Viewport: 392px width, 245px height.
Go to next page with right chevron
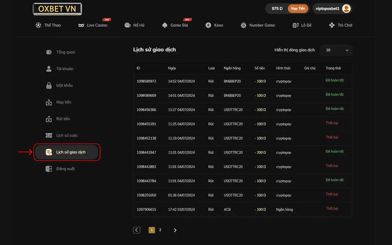tap(175, 230)
